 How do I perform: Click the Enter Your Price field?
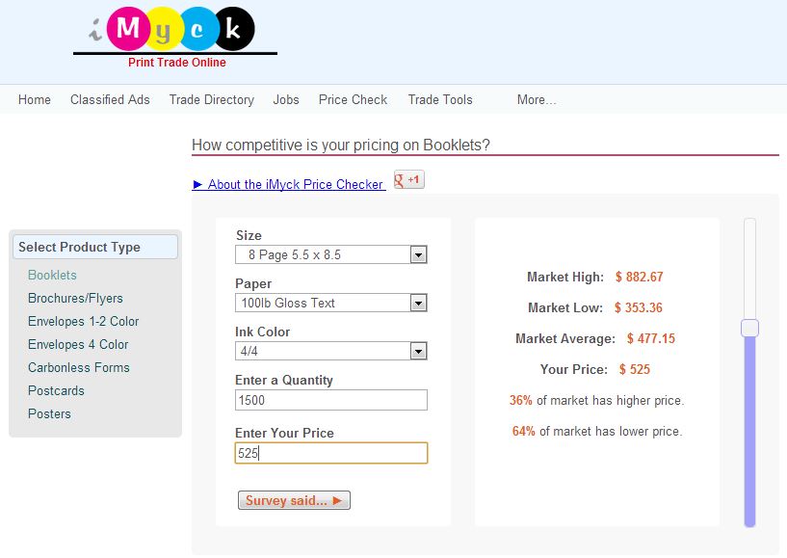(x=330, y=452)
